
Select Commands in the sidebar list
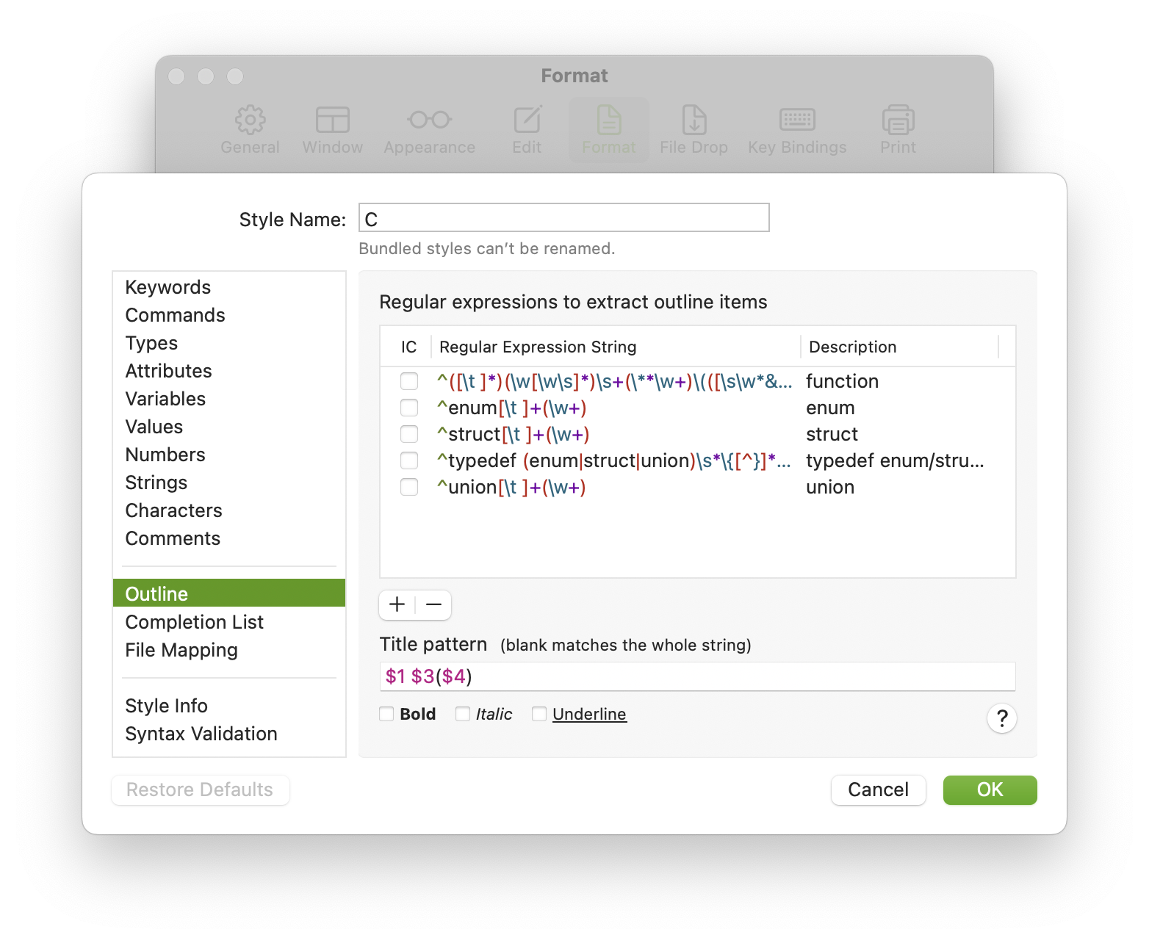click(229, 315)
